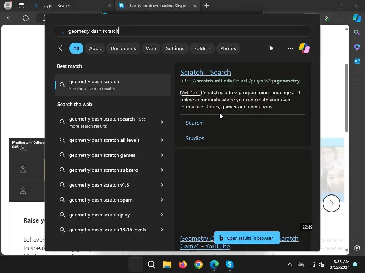Show hidden system tray icons
Viewport: 365px width, 273px height.
tap(289, 264)
